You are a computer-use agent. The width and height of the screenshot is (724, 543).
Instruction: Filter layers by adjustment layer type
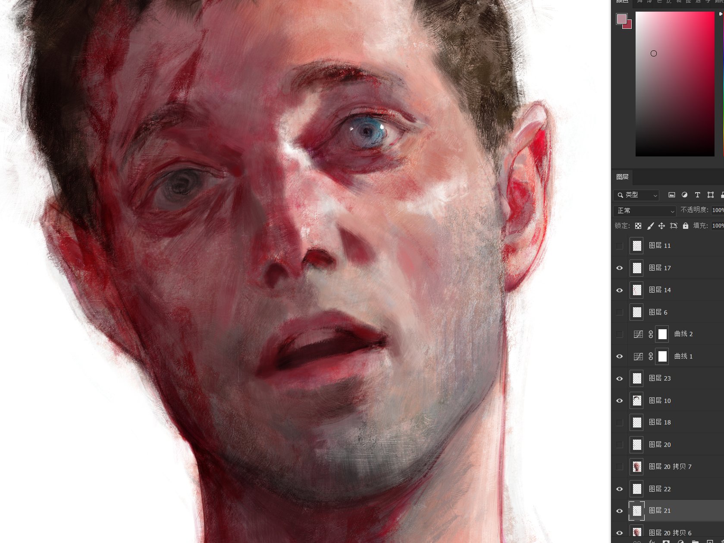click(x=684, y=195)
